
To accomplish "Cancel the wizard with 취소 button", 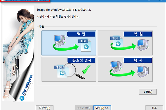I will [154, 108].
